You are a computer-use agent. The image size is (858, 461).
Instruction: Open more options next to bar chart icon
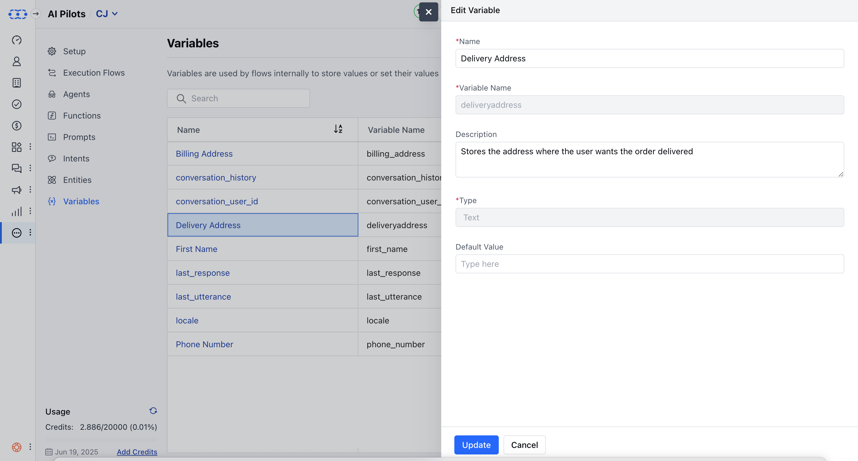(x=30, y=211)
